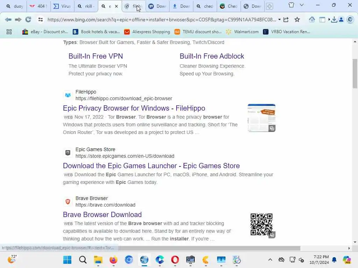Switch to the 'ched' search tab
358x268 pixels.
point(205,6)
